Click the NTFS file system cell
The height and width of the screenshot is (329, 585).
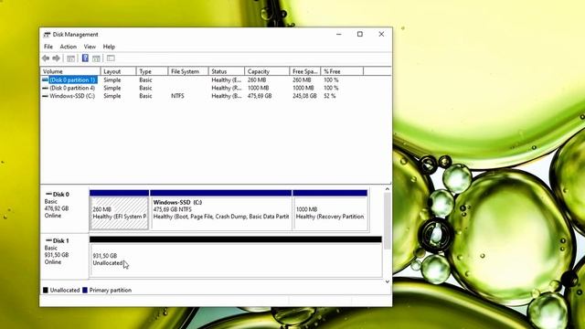pyautogui.click(x=177, y=96)
